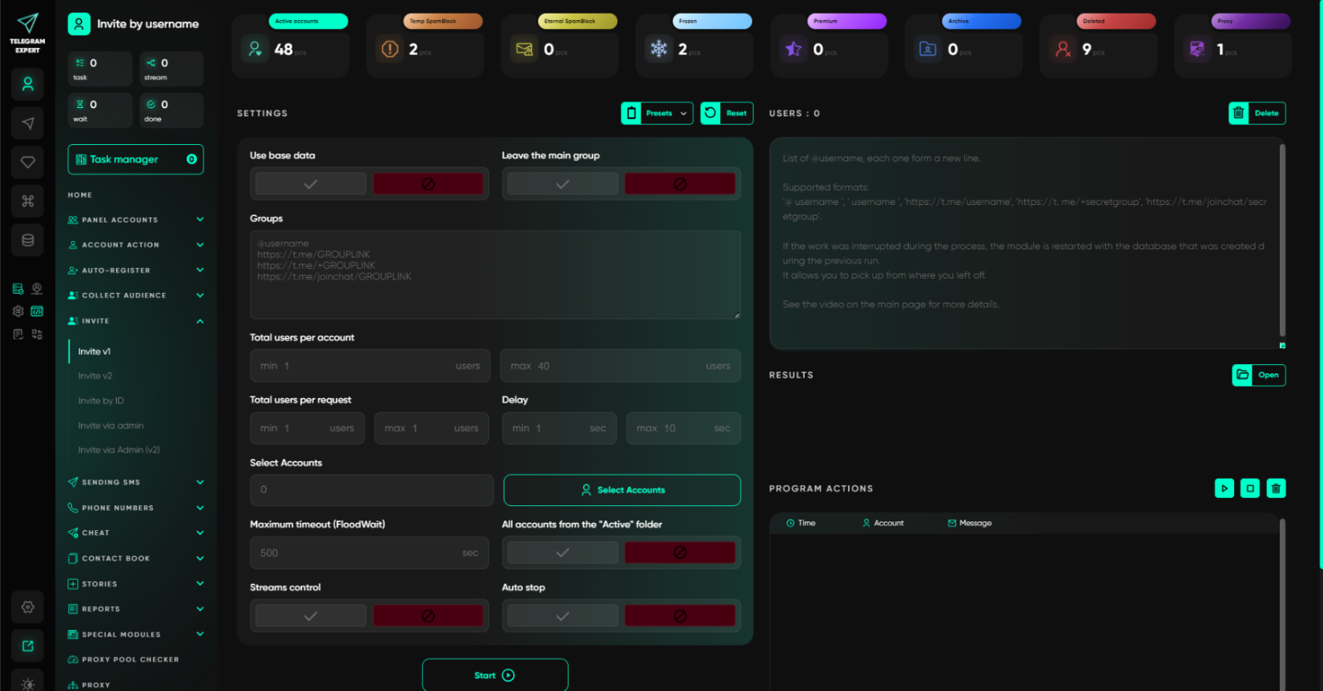Enable Use base data with the checkmark

click(311, 184)
